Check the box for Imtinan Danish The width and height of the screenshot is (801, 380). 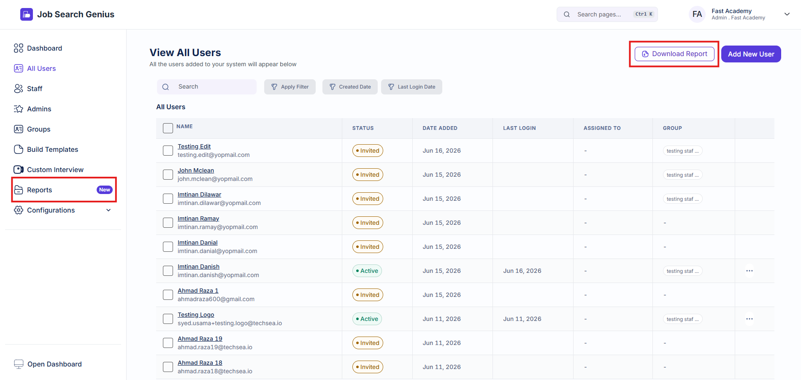click(168, 271)
